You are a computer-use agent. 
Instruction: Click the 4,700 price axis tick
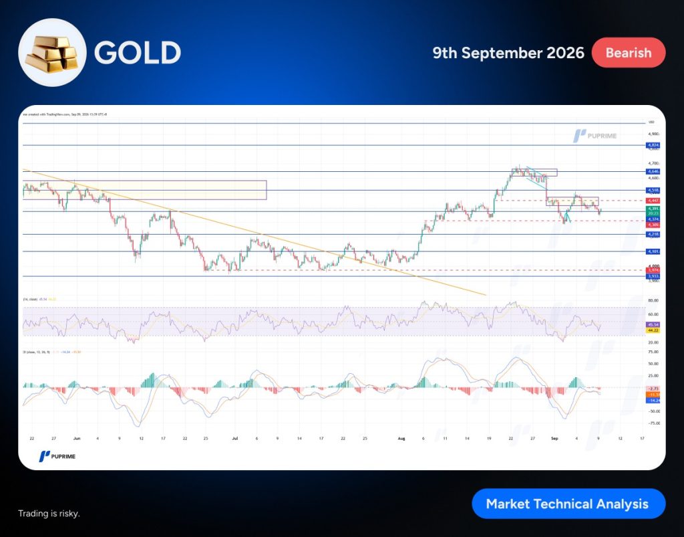653,163
